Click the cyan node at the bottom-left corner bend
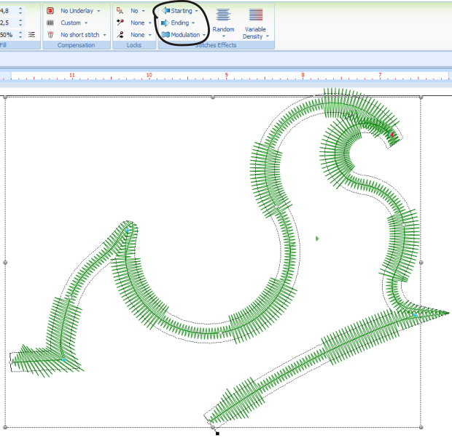 63,359
